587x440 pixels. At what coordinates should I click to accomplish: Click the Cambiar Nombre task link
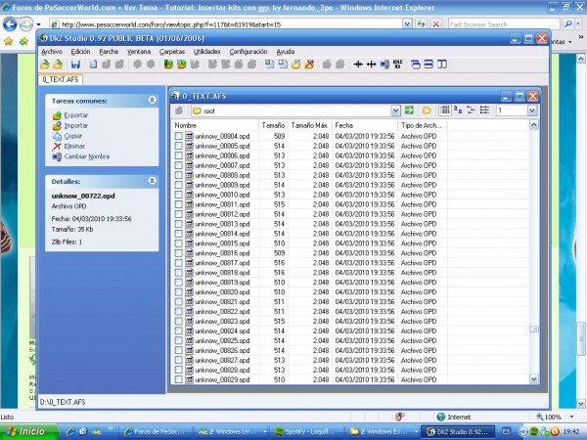(x=87, y=156)
